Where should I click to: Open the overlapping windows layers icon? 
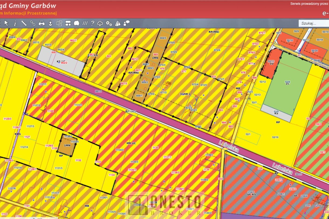[59, 23]
